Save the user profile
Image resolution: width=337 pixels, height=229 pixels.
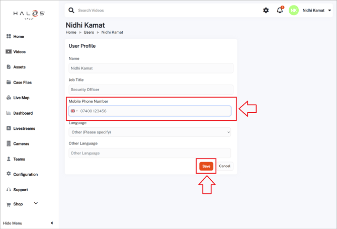[206, 166]
